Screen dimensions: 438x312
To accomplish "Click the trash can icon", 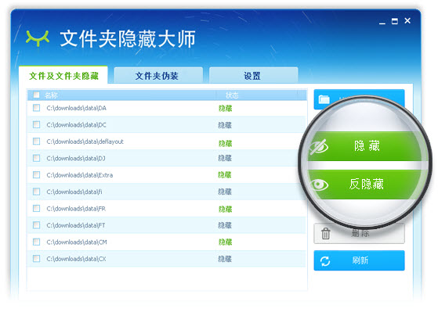I will coord(325,233).
